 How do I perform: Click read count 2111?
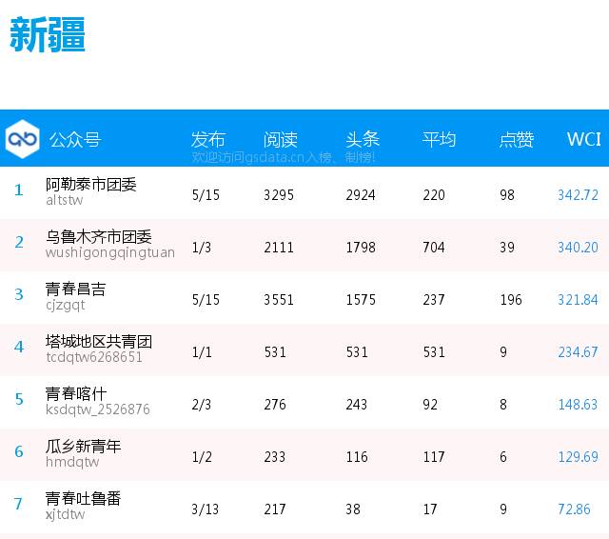(x=279, y=248)
